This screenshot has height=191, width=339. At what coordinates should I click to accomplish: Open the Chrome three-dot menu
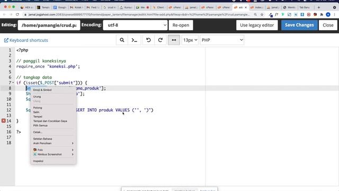pos(334,14)
